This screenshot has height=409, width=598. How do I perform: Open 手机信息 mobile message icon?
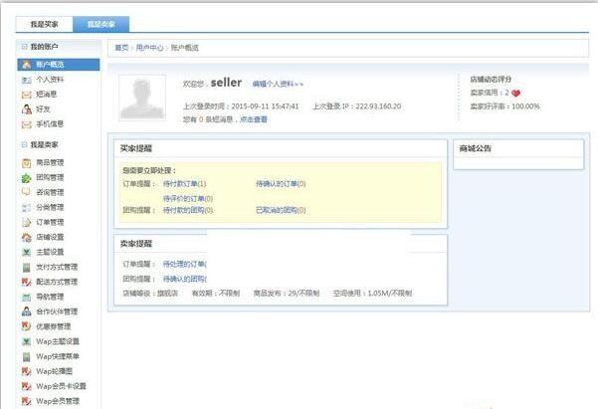[x=26, y=124]
